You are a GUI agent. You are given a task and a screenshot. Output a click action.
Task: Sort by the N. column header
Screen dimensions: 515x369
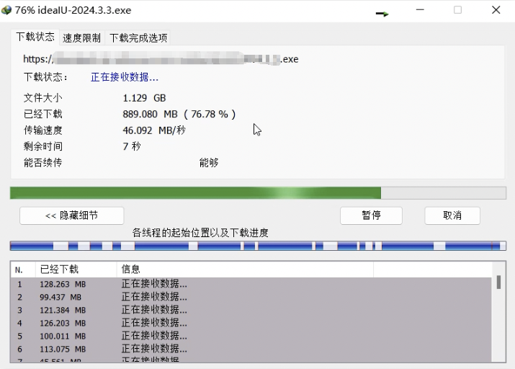[x=23, y=270]
